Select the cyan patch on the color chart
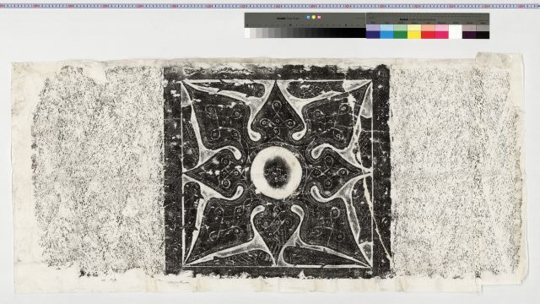Image resolution: width=540 pixels, height=304 pixels. coord(386,35)
